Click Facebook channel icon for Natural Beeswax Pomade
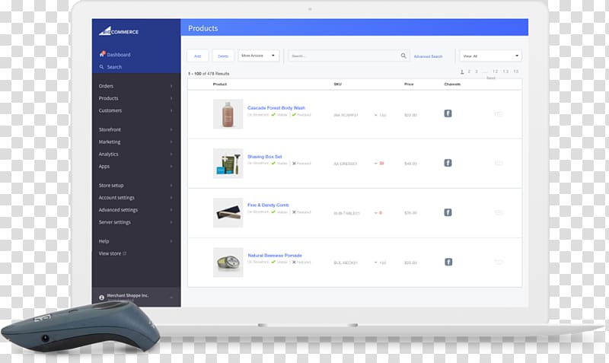The image size is (609, 363). pyautogui.click(x=448, y=262)
